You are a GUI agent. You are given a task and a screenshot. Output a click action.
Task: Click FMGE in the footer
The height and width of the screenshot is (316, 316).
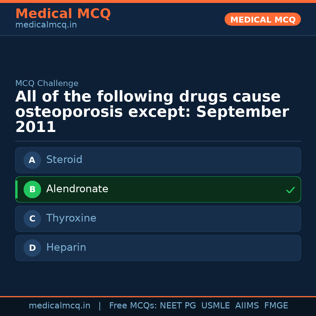[x=276, y=306]
